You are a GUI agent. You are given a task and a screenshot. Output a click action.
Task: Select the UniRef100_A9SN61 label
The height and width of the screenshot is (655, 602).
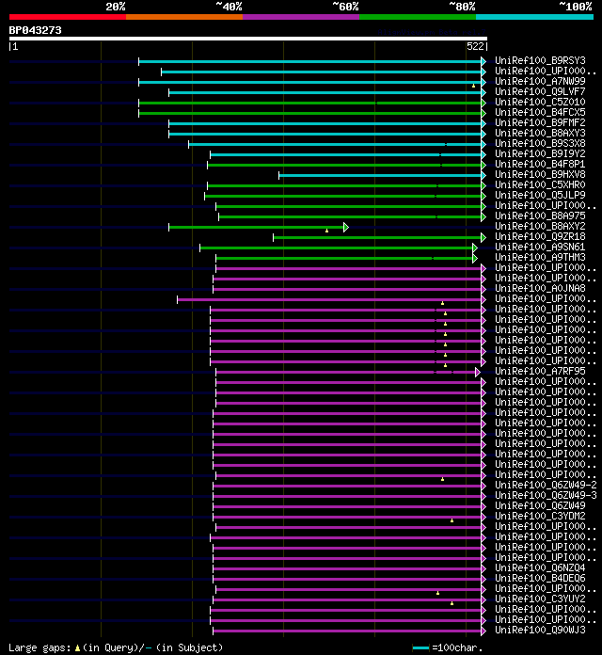540,247
